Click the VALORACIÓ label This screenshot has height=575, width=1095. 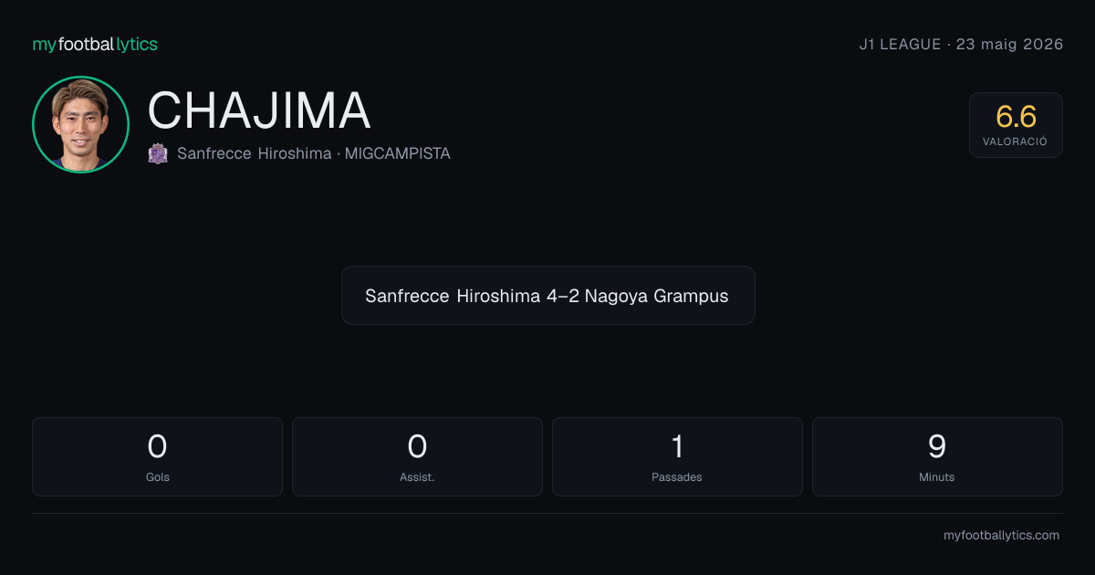pyautogui.click(x=1016, y=141)
